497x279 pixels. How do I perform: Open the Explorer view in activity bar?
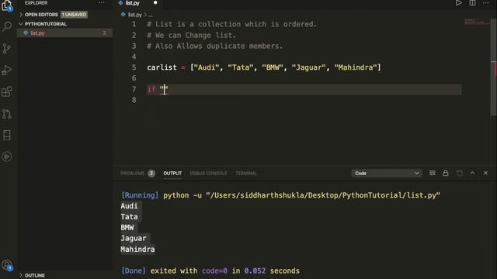7,5
